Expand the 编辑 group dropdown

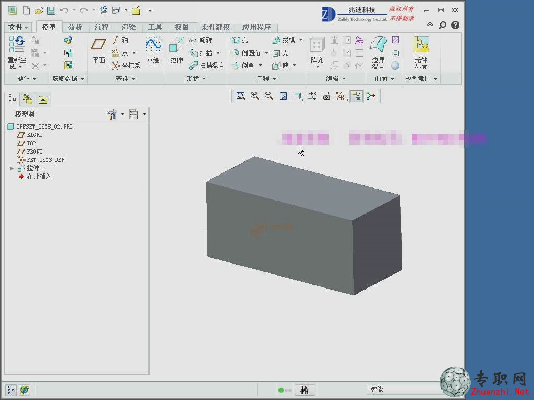(336, 79)
